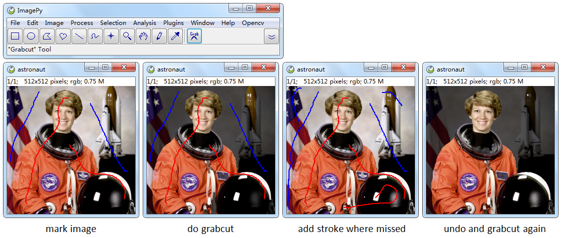Pick the Color picker eyedropper tool
Image resolution: width=562 pixels, height=238 pixels.
coord(175,36)
